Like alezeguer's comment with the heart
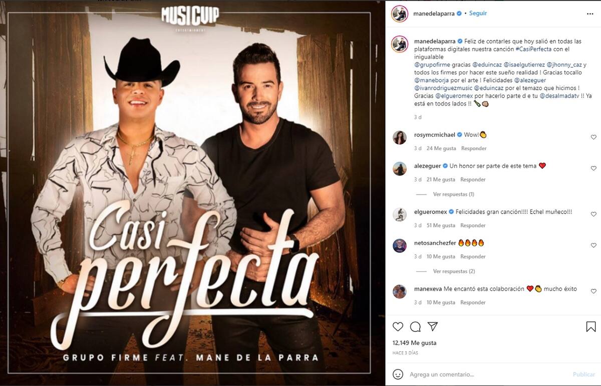601x386 pixels. click(x=593, y=168)
